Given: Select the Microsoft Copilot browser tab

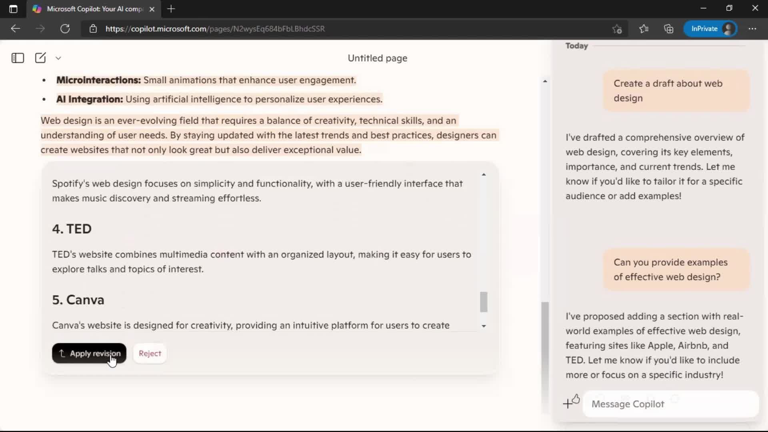Looking at the screenshot, I should coord(94,9).
